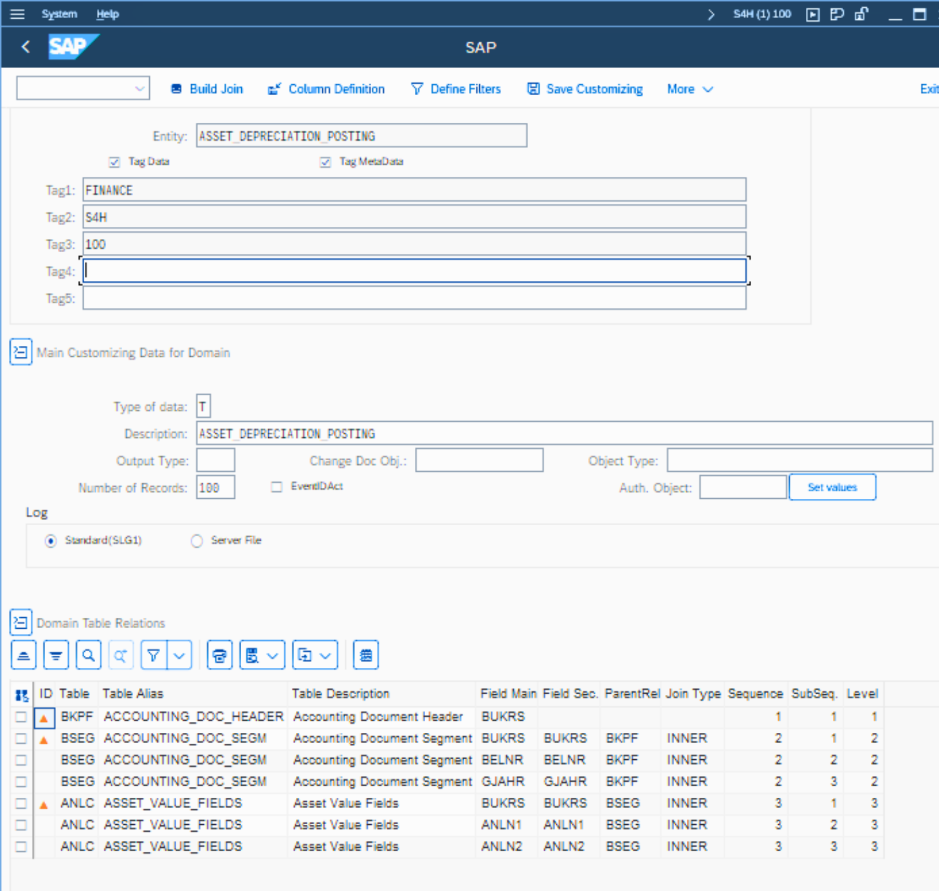939x891 pixels.
Task: Uncheck the Tag Data checkbox
Action: click(x=114, y=162)
